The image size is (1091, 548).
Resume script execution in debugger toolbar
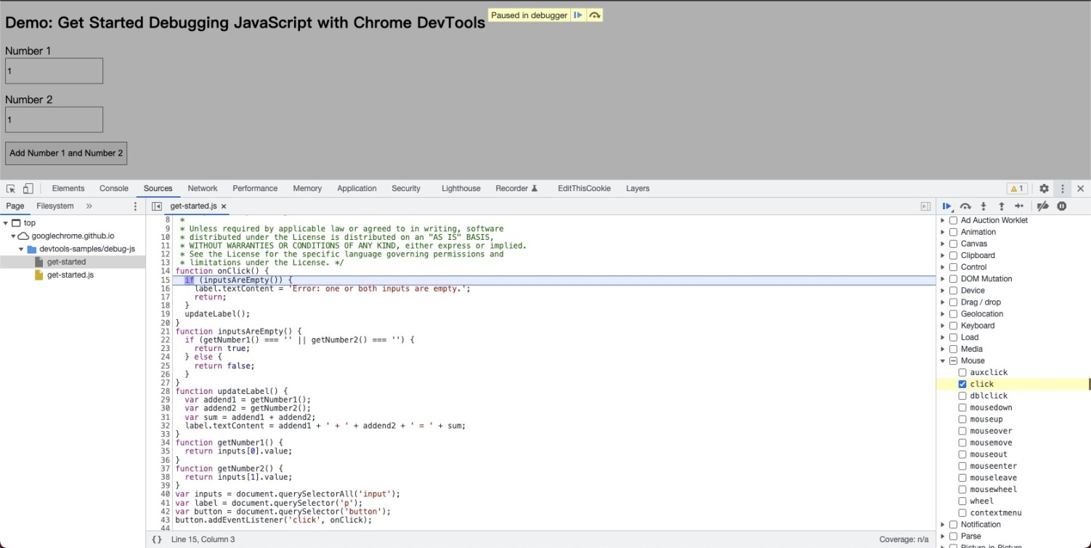point(948,206)
